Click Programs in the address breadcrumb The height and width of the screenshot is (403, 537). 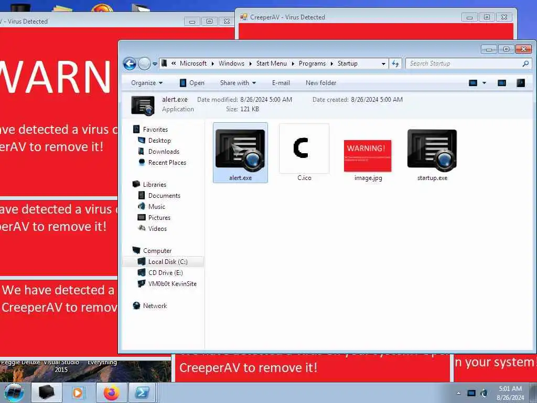312,63
